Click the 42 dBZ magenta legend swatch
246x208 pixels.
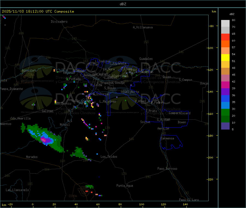(225, 85)
